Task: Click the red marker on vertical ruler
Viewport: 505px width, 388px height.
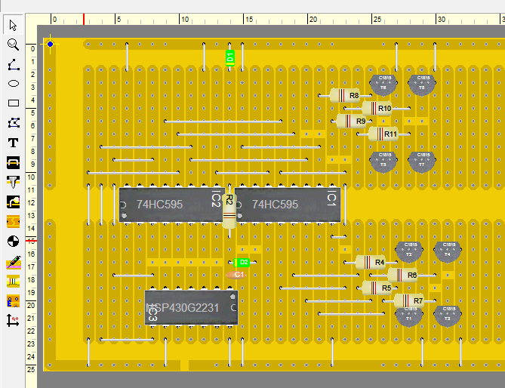Action: coord(31,241)
